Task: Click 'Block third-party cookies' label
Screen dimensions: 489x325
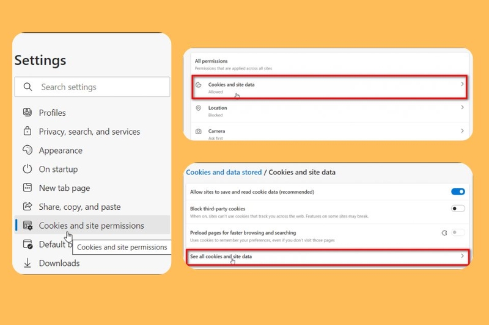Action: (x=218, y=209)
